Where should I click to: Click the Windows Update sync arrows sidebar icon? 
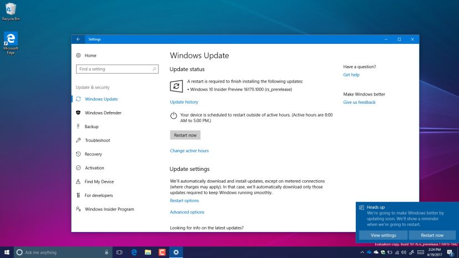tap(78, 99)
